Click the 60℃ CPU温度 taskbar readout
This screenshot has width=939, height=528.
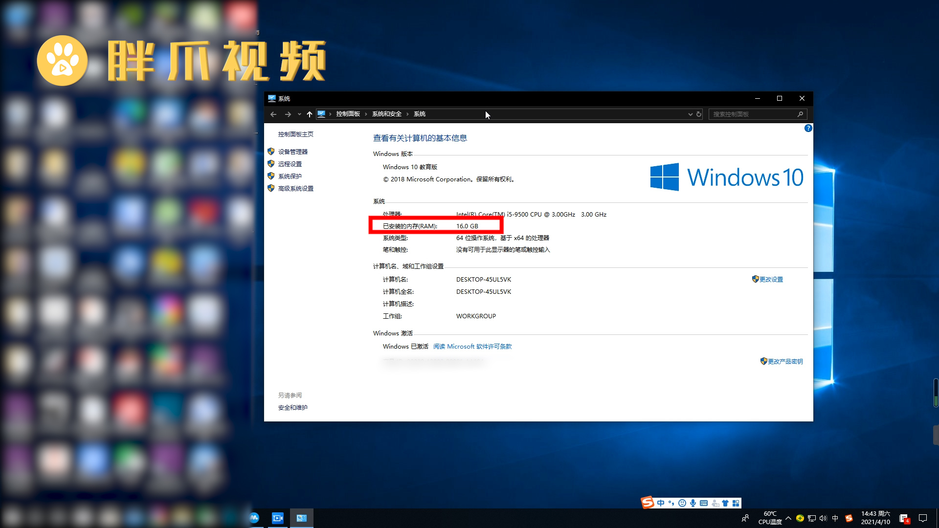(770, 518)
